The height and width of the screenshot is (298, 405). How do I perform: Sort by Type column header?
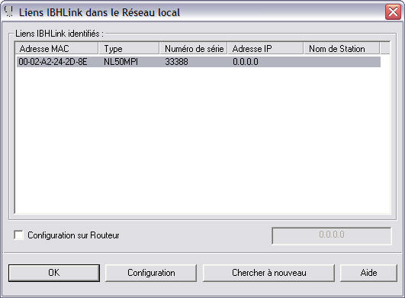tap(129, 48)
